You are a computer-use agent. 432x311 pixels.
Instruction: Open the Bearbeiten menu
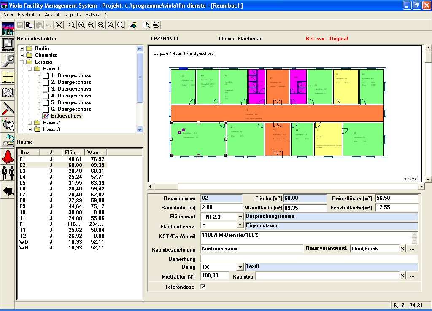tap(29, 15)
